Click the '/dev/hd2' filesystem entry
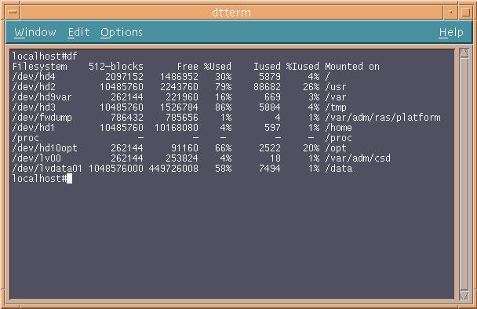The image size is (477, 309). 34,87
